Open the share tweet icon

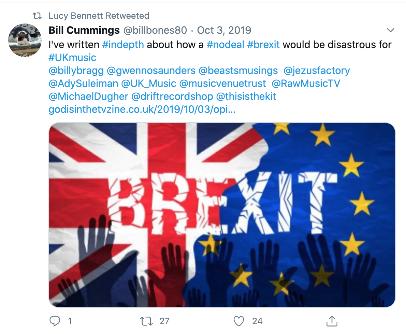tap(332, 321)
